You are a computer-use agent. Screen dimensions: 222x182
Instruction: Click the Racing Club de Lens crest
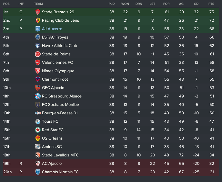click(x=37, y=20)
